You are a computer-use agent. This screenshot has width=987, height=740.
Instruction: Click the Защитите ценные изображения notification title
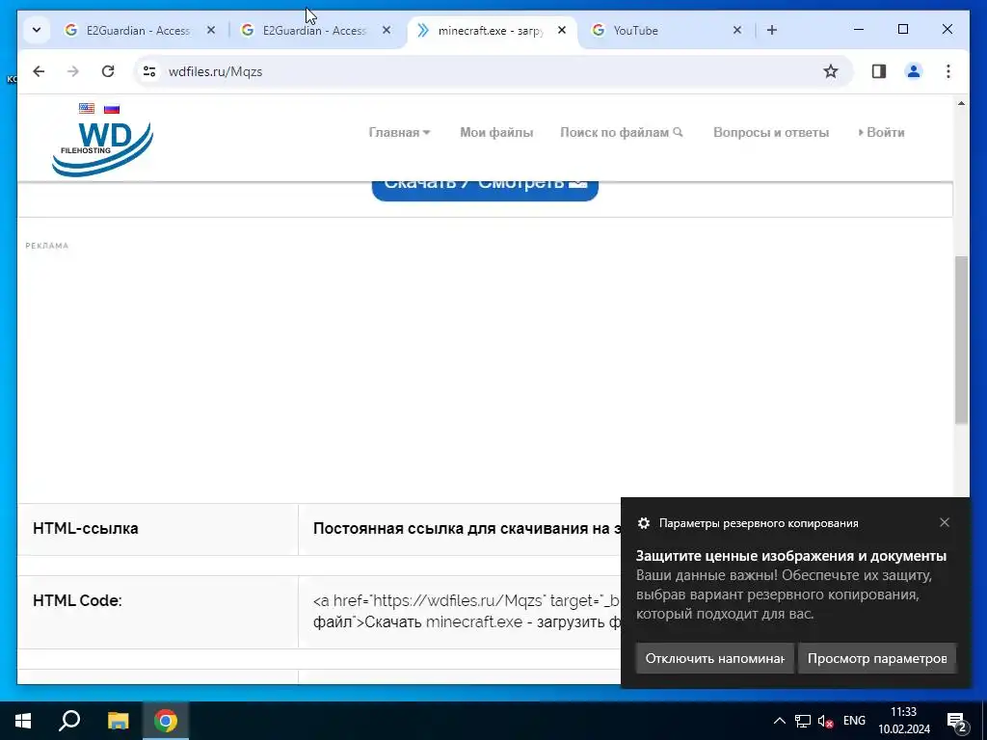point(791,556)
